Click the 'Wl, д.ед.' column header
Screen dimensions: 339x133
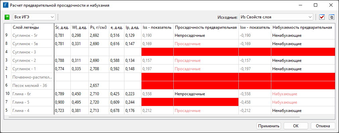tap(79, 27)
